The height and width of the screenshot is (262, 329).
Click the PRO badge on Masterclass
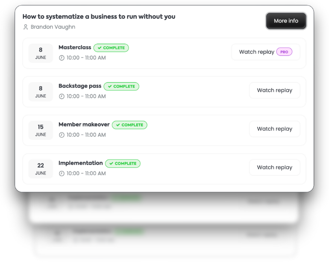pos(284,52)
